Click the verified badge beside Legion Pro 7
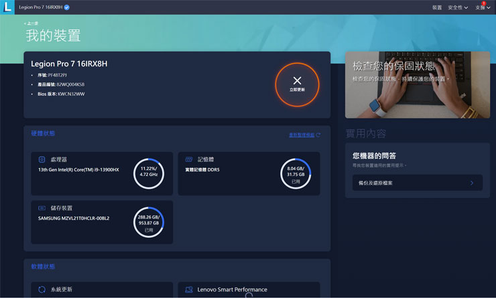The height and width of the screenshot is (298, 496). click(67, 7)
